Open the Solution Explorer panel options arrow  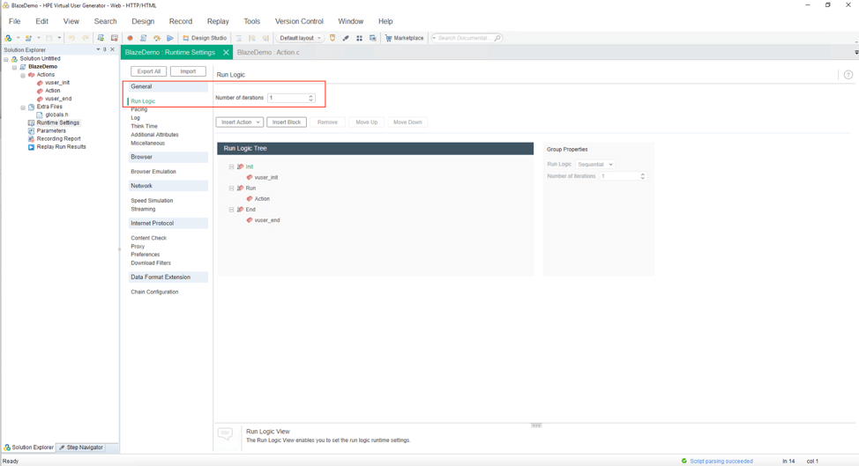coord(98,49)
